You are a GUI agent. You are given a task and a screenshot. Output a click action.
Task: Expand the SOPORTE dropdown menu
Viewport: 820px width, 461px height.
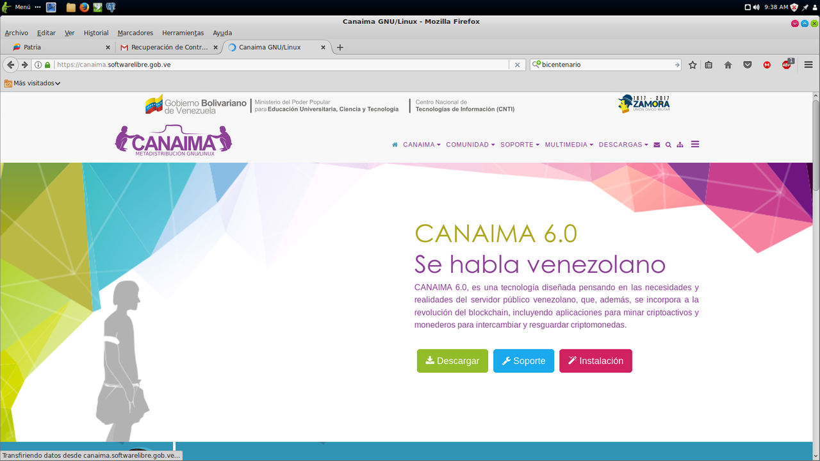pos(520,145)
